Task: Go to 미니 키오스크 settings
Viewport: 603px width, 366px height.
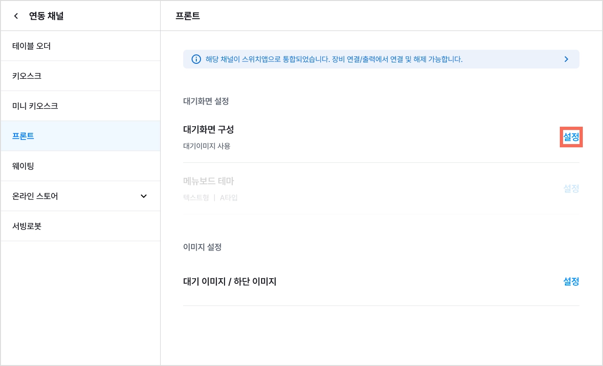Action: tap(80, 106)
